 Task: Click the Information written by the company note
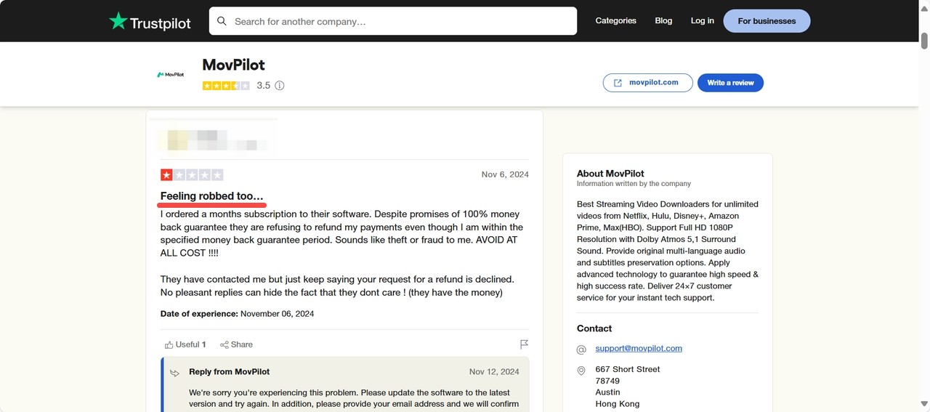click(634, 184)
